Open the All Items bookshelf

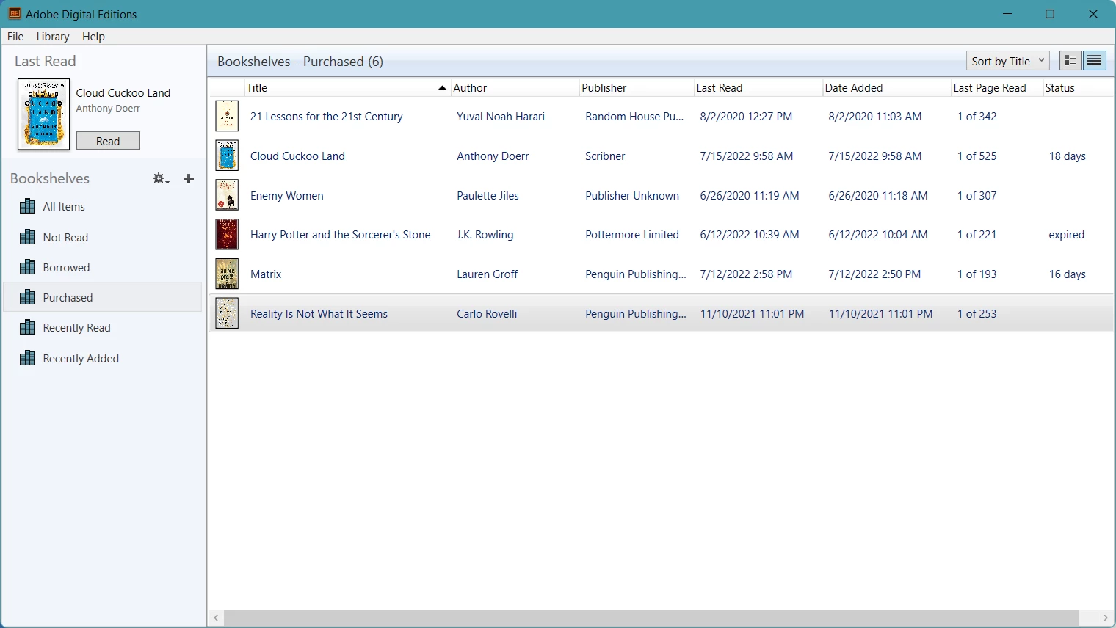(103, 207)
